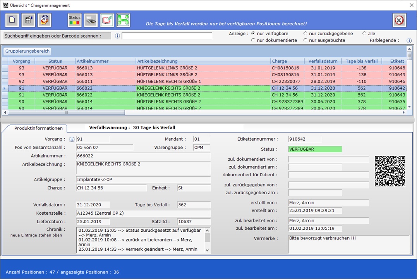Click the table's vertical scroll up arrow
The image size is (417, 279).
409,49
